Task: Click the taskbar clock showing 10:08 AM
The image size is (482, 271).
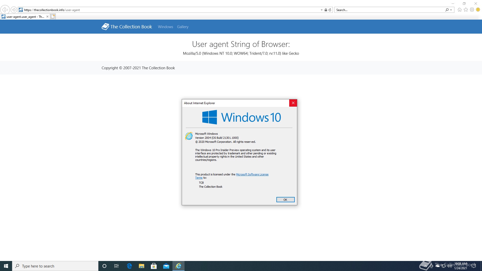Action: [461, 266]
